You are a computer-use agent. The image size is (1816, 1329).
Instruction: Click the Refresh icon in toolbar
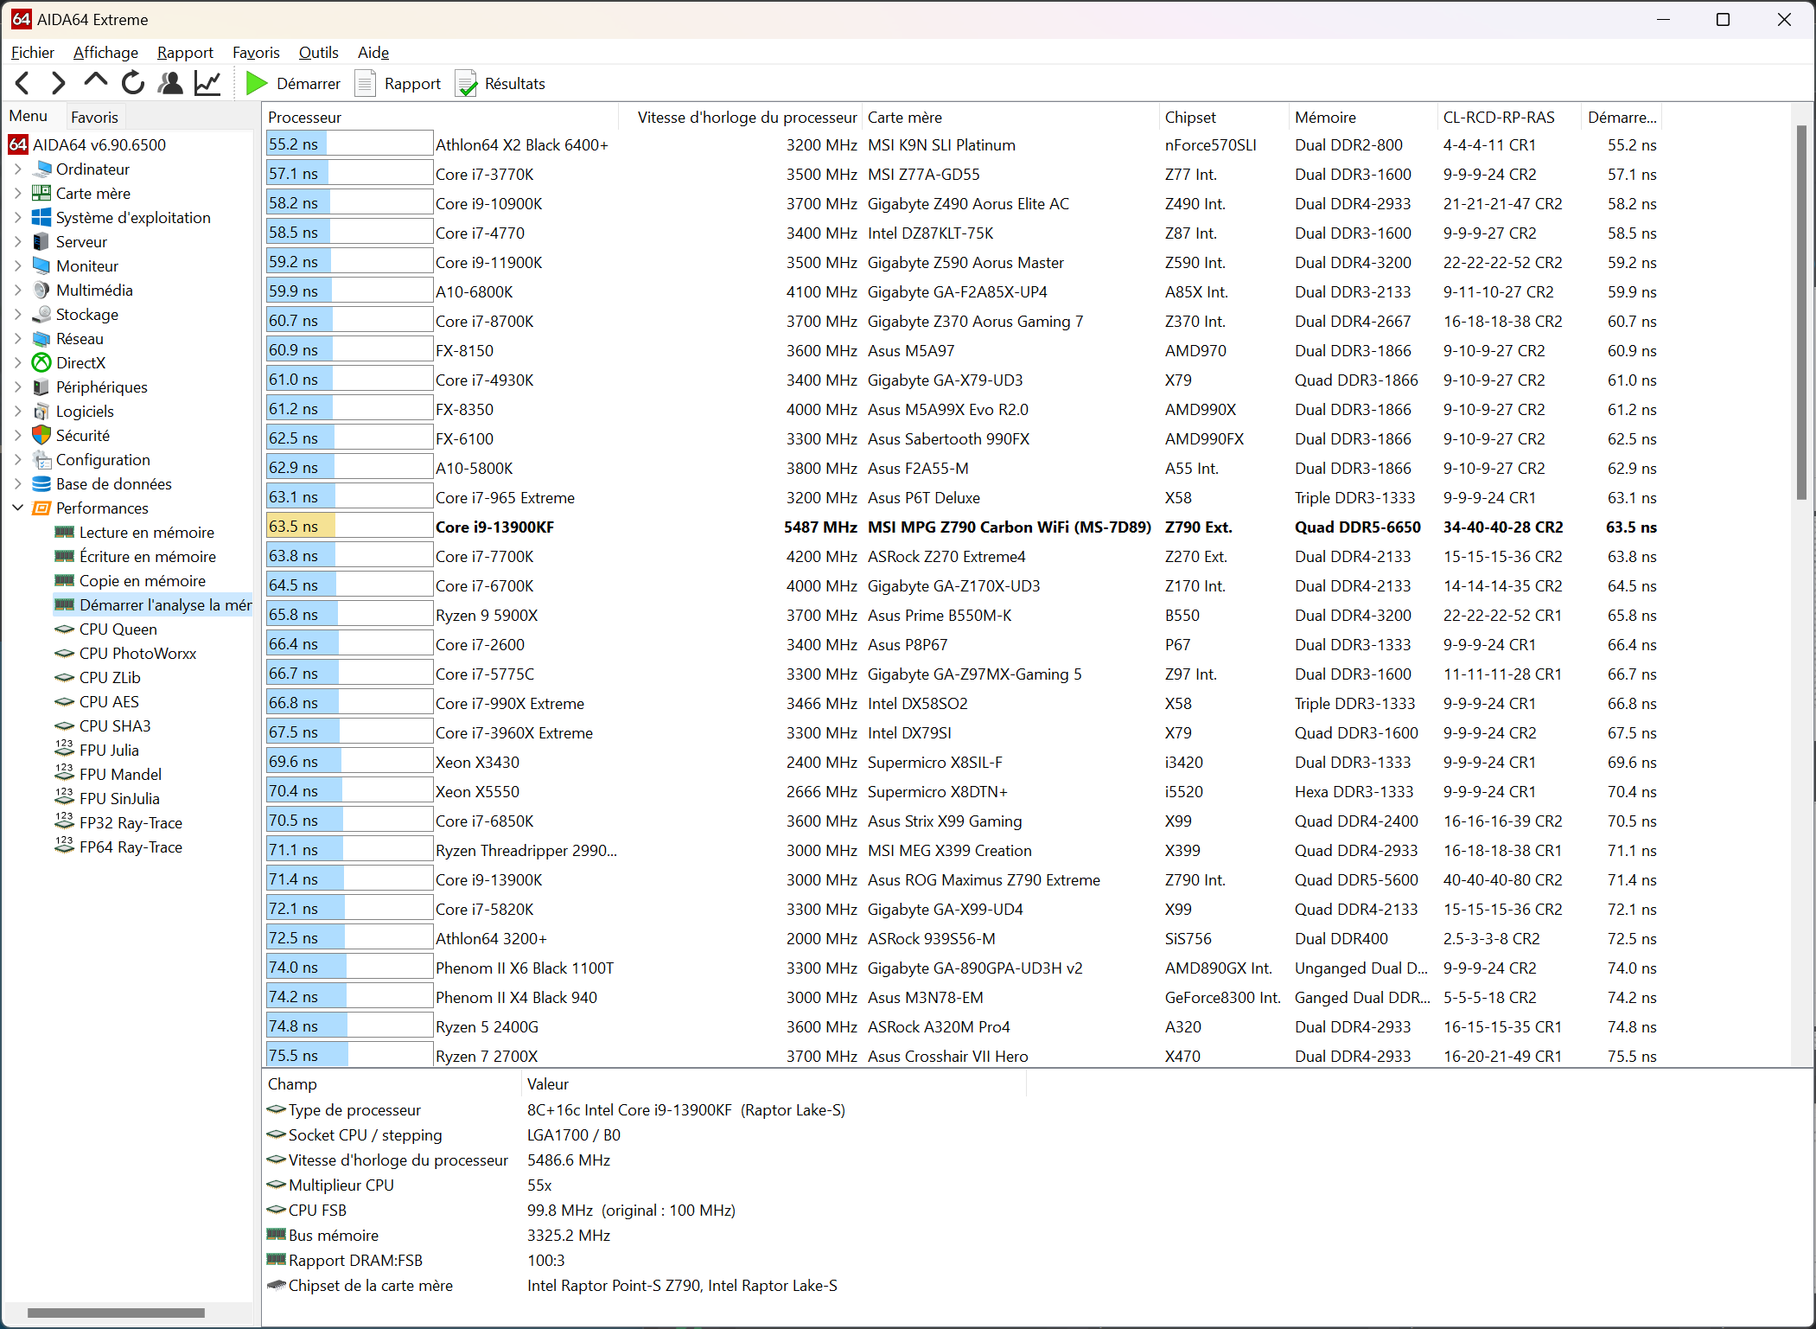click(x=133, y=84)
